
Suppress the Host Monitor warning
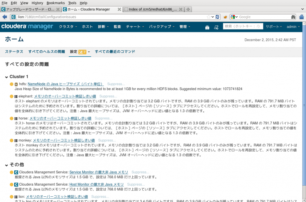[136, 184]
